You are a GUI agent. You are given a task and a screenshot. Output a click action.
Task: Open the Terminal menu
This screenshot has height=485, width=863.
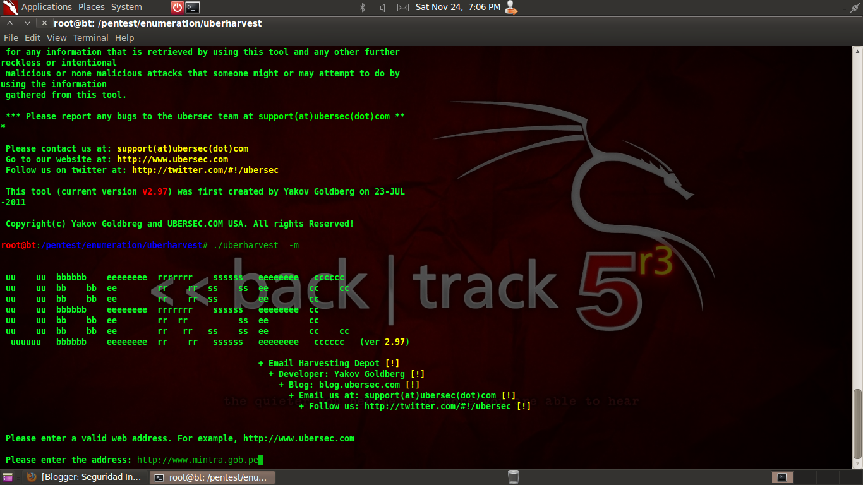91,38
